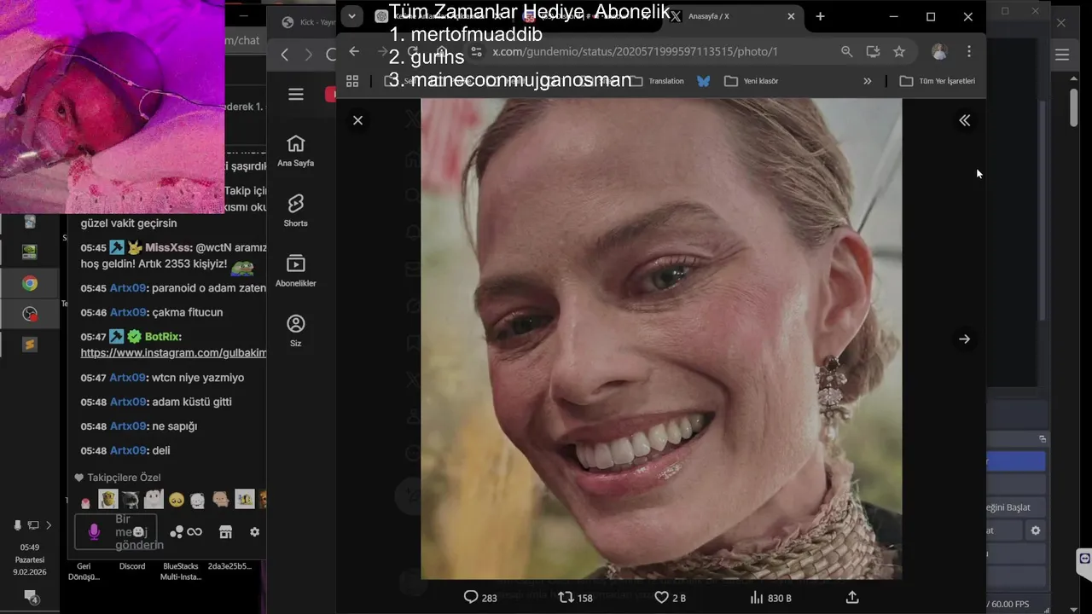Open emoji picker in chat input
This screenshot has width=1092, height=614.
(x=139, y=531)
